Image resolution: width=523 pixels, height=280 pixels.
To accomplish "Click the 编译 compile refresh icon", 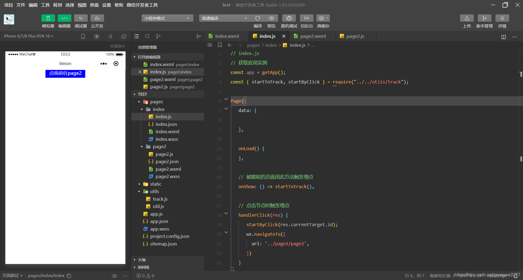I will [x=258, y=18].
